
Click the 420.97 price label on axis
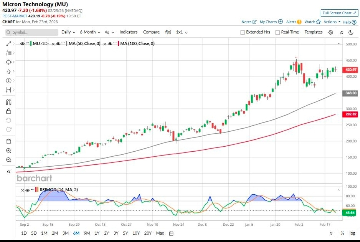(x=350, y=69)
